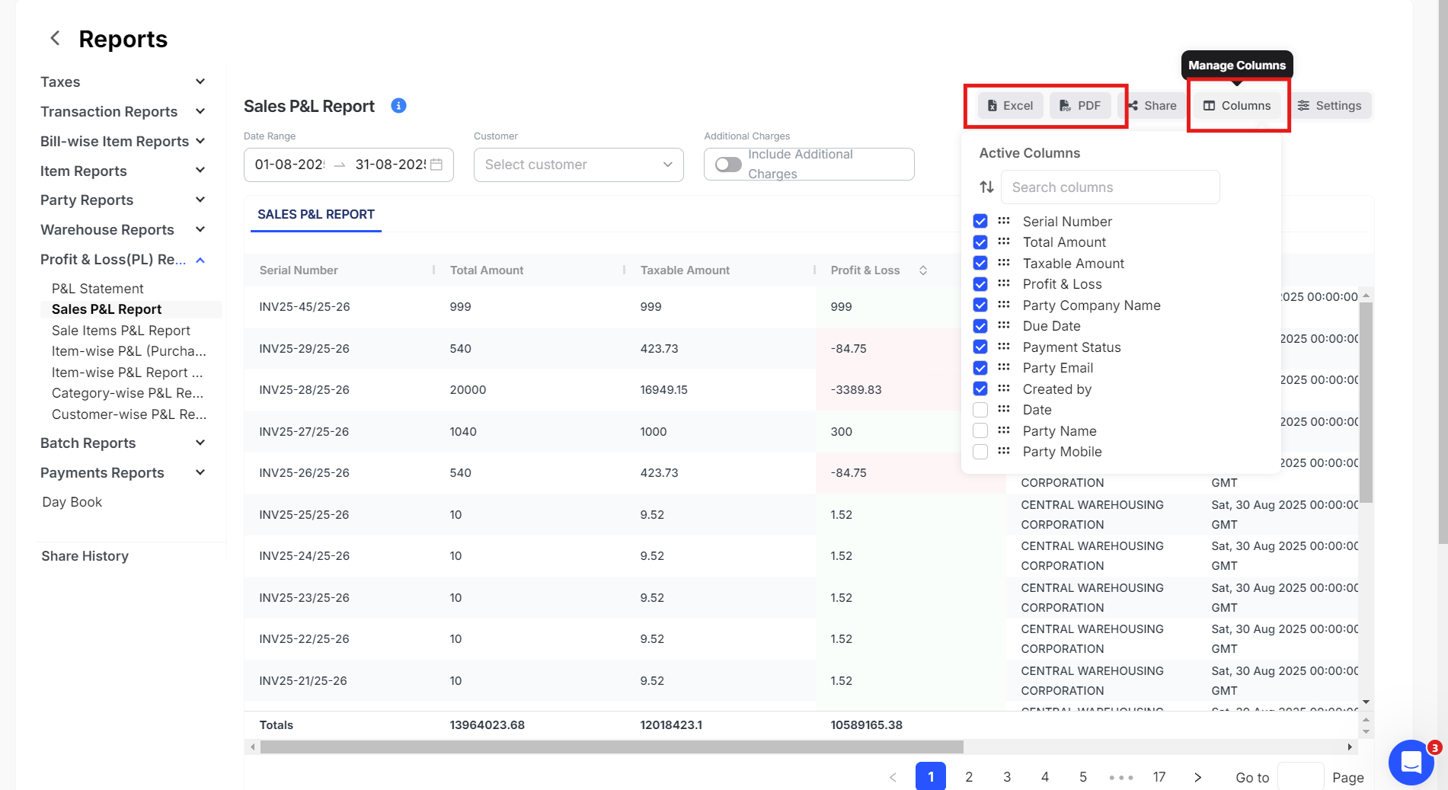This screenshot has height=790, width=1448.
Task: Check the Date column checkbox
Action: 980,410
